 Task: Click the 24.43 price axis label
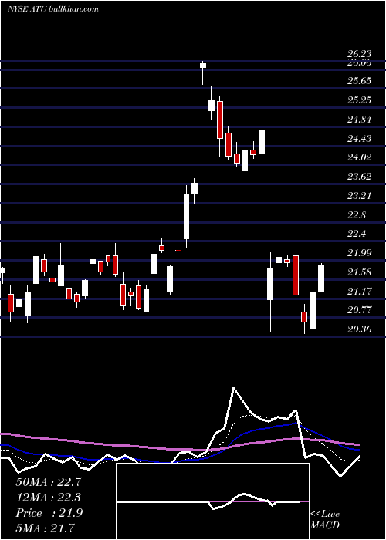[x=359, y=138]
